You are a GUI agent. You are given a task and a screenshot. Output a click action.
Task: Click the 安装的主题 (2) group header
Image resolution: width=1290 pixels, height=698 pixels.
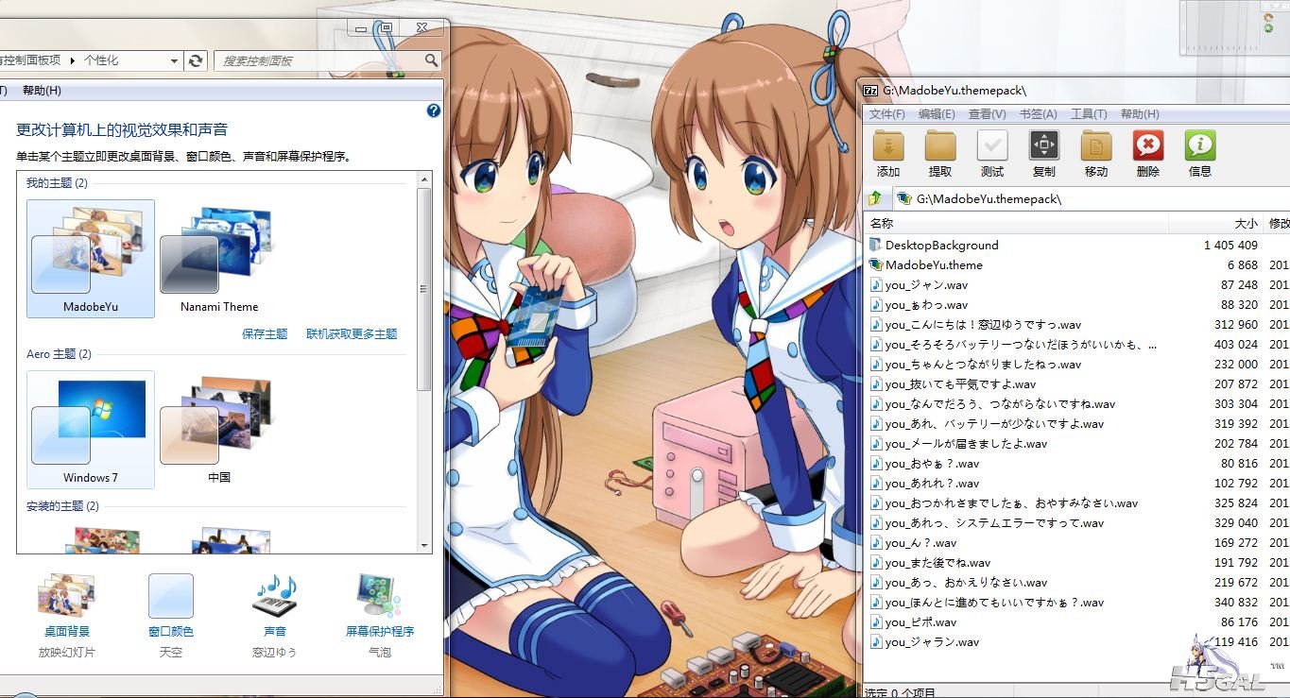click(62, 506)
